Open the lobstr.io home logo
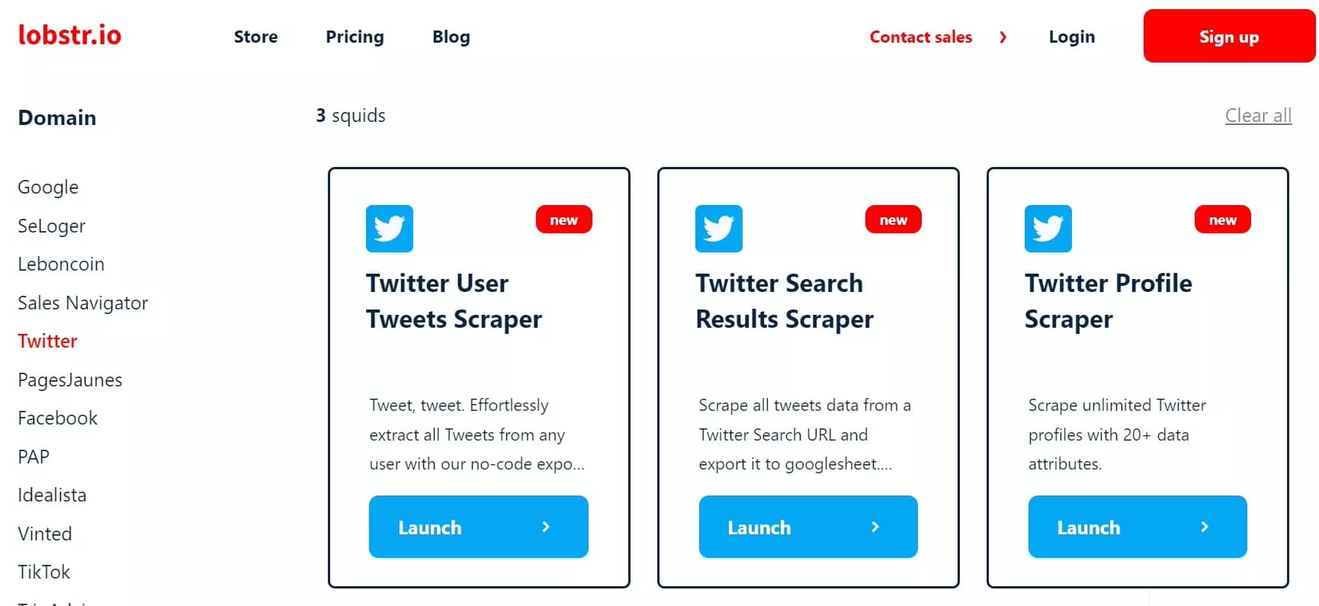1319x606 pixels. tap(69, 35)
